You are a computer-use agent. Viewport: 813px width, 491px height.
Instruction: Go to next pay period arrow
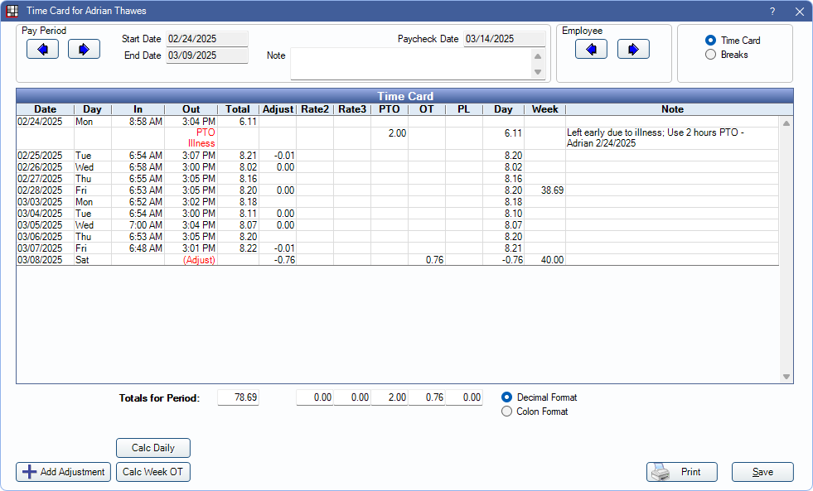tap(84, 49)
